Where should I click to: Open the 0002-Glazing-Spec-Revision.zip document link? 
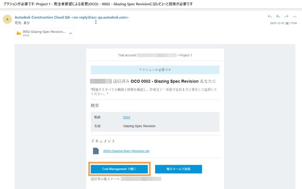[126, 151]
